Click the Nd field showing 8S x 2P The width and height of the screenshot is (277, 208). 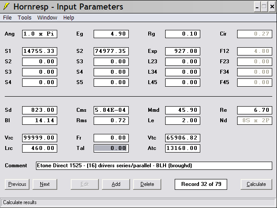tap(254, 120)
